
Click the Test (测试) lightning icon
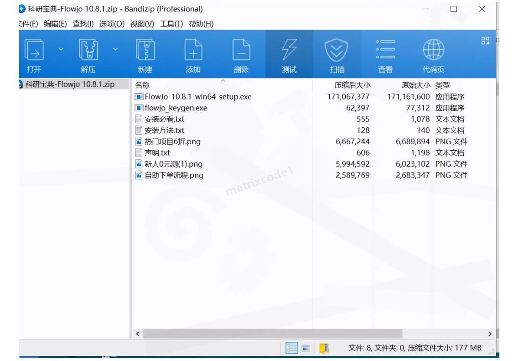pos(289,50)
